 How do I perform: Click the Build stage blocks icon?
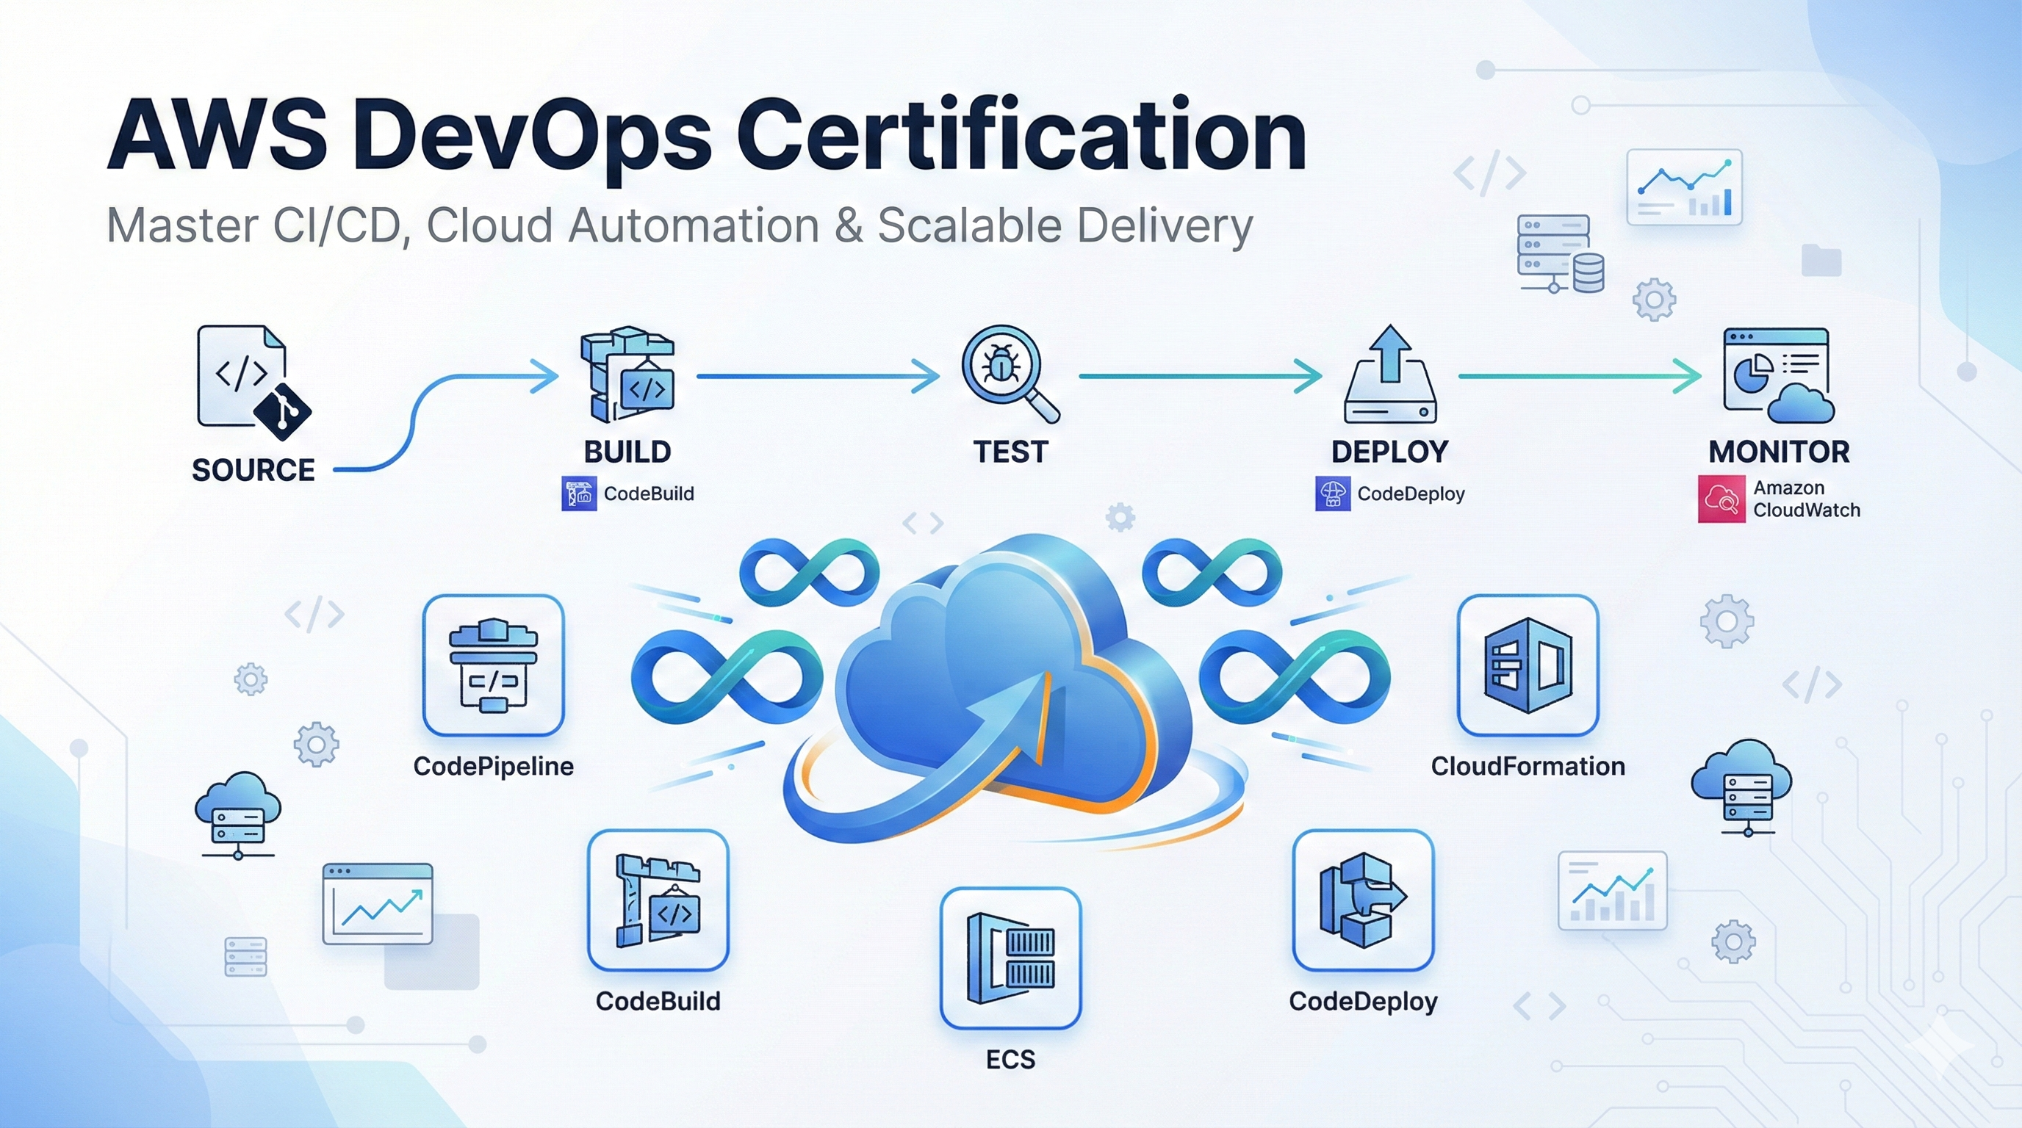coord(628,375)
